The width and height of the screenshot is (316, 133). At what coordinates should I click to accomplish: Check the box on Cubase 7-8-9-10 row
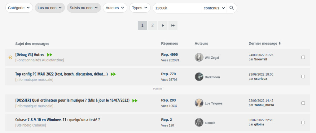point(303,123)
